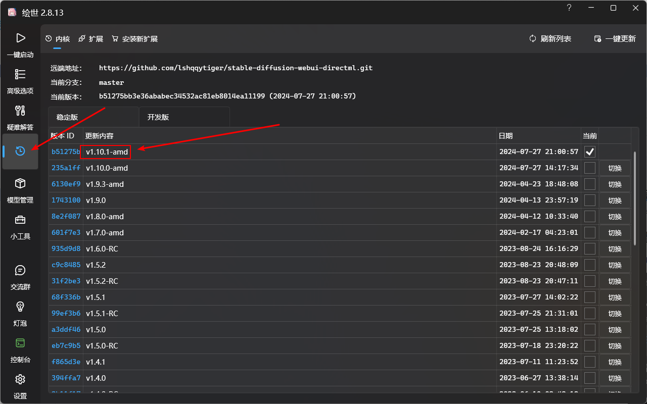This screenshot has height=404, width=647.
Task: Open 设置 settings in sidebar
Action: [20, 386]
